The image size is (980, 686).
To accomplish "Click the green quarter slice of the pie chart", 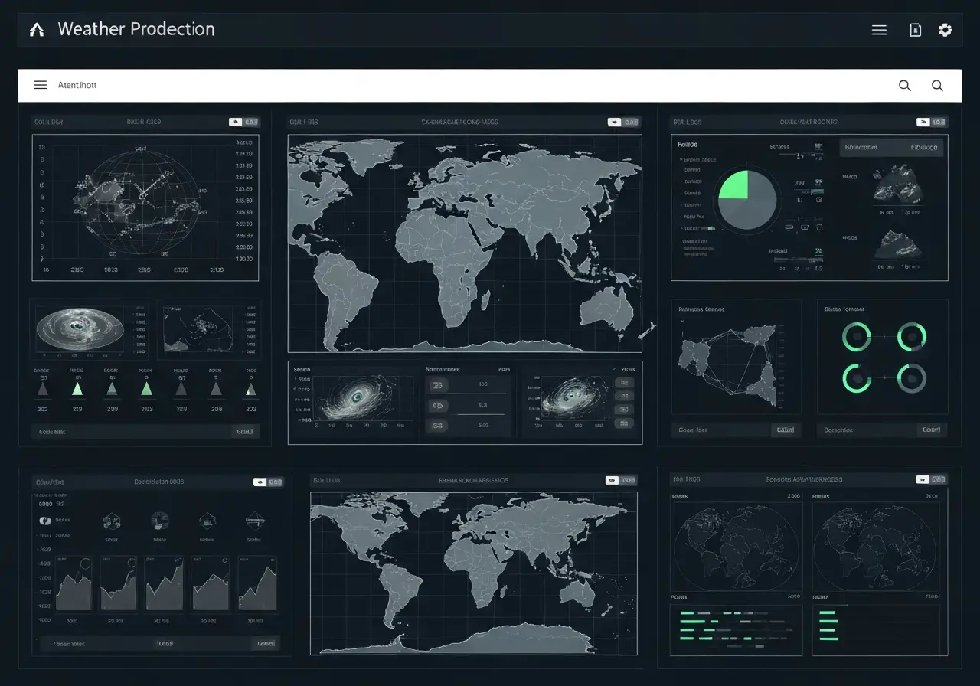I will [734, 186].
